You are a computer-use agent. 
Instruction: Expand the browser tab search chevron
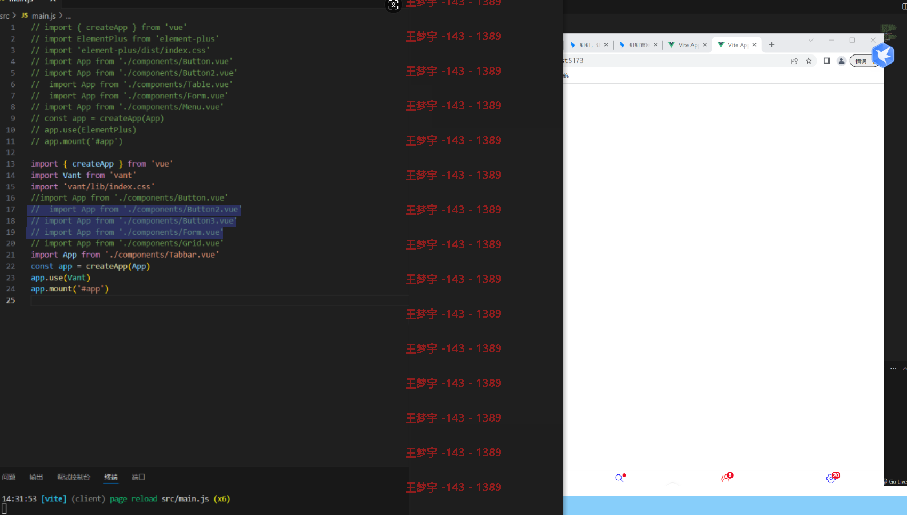pos(811,41)
